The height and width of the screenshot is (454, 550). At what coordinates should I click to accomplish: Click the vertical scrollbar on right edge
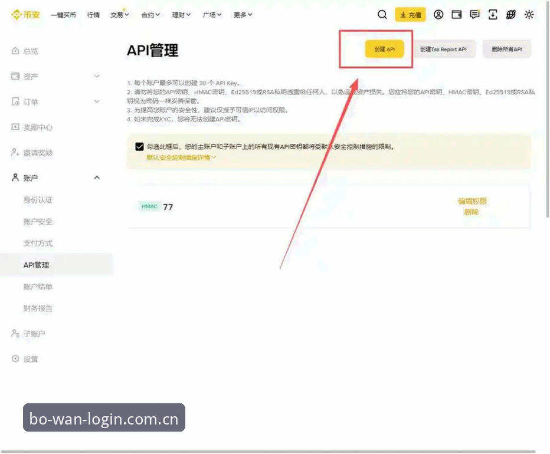tap(547, 108)
